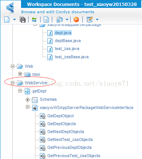
Task: Select the GetDeptObject operation
Action: point(60,116)
